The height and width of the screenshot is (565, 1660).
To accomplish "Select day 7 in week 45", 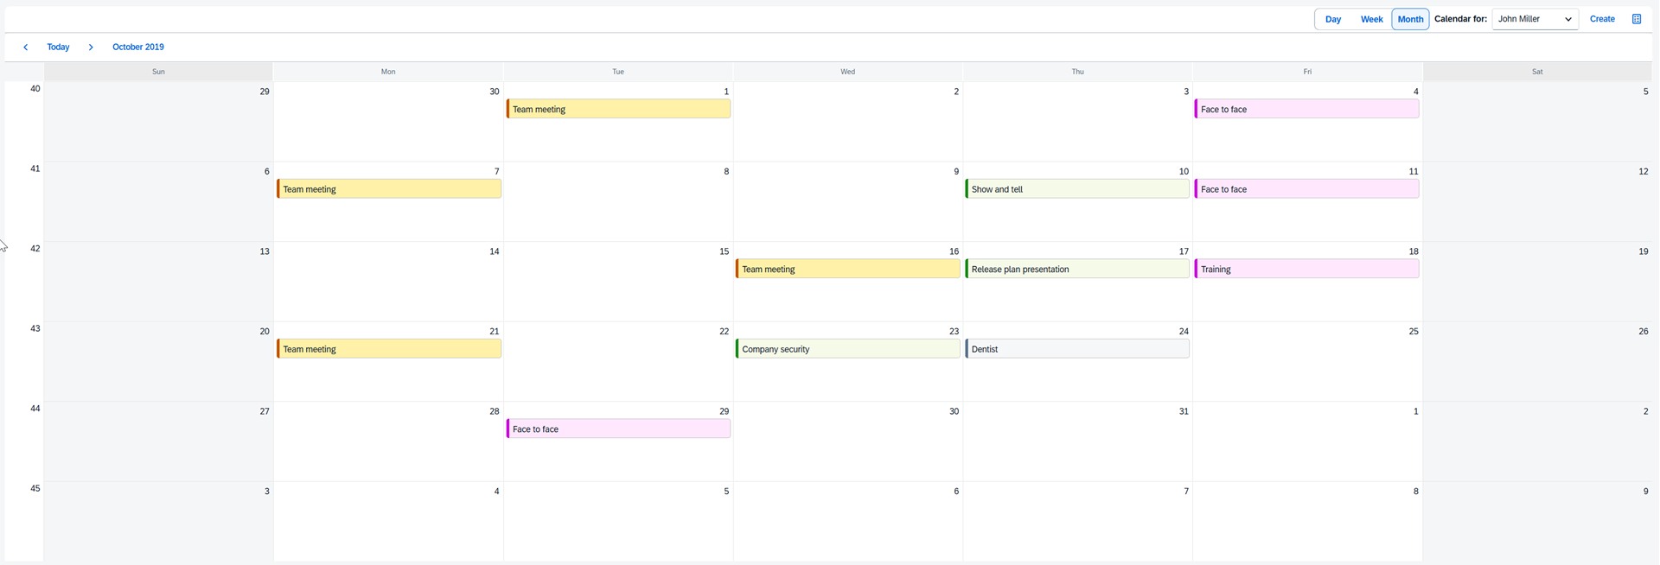I will pyautogui.click(x=1077, y=521).
